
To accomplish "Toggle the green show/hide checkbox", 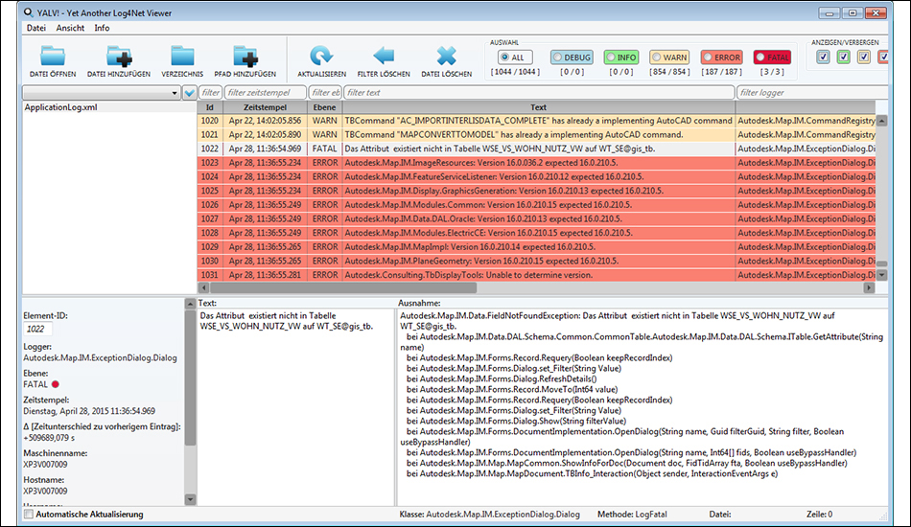I will point(844,57).
